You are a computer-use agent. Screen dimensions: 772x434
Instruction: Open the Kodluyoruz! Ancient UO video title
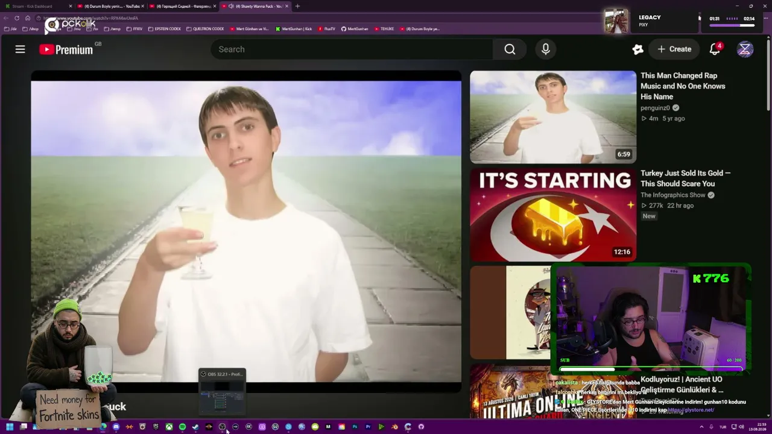(x=682, y=385)
